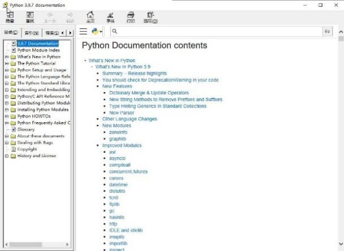Click tree pane horizontal scrollbar left arrow

(7, 244)
